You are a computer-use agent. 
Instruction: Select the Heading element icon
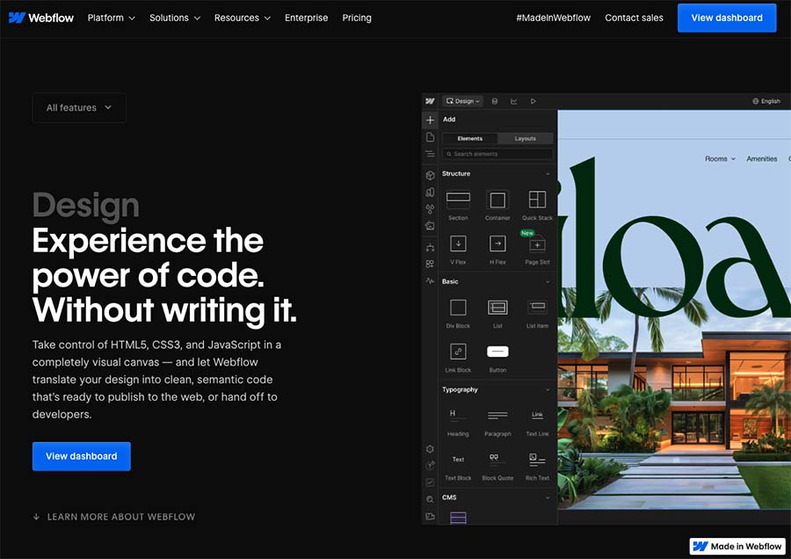(458, 415)
